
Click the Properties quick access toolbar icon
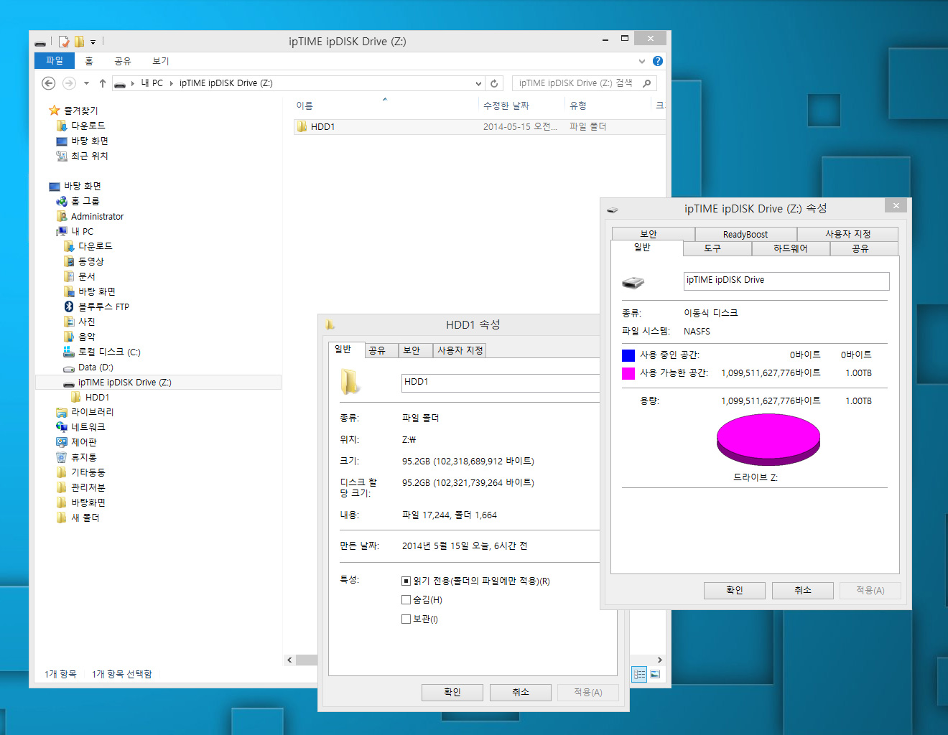[x=64, y=42]
